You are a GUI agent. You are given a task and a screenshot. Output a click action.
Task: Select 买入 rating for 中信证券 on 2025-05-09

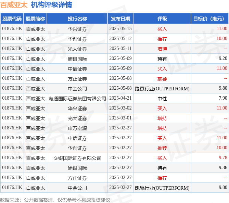[x=162, y=69]
